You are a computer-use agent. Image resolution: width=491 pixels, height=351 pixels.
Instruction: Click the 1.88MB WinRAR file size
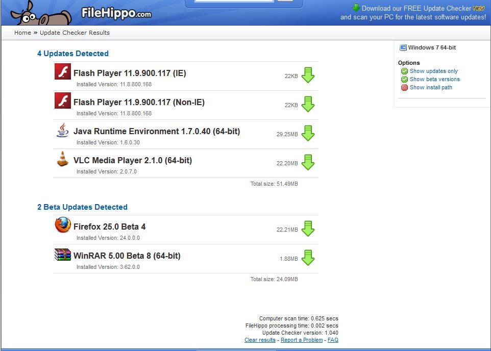[289, 259]
